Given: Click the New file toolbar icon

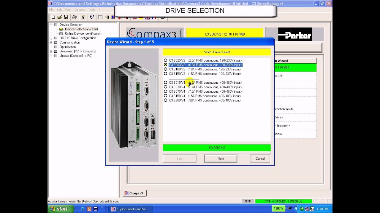Looking at the screenshot, I should coord(53,17).
